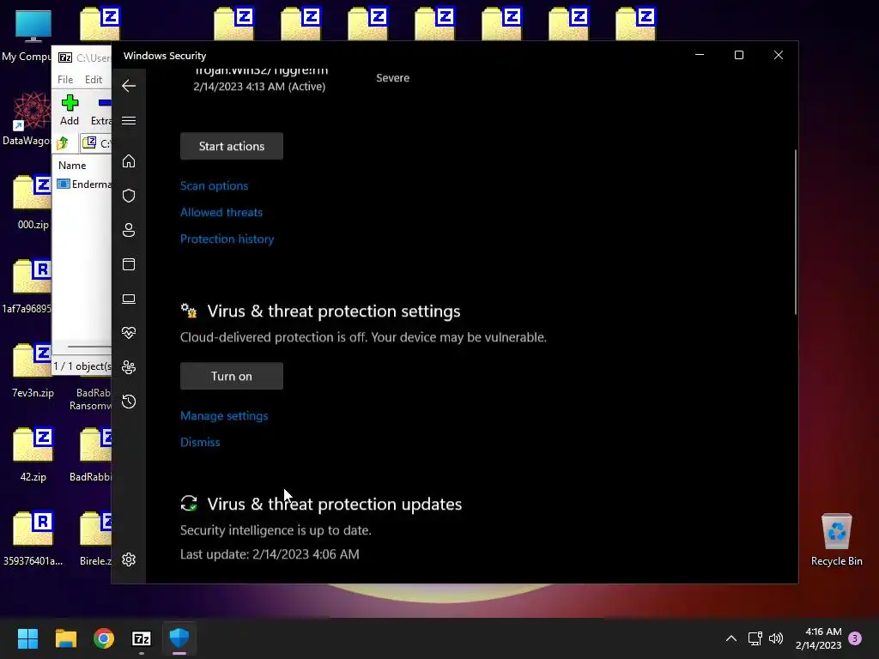The image size is (879, 659).
Task: Open clock and date in taskbar
Action: tap(818, 638)
